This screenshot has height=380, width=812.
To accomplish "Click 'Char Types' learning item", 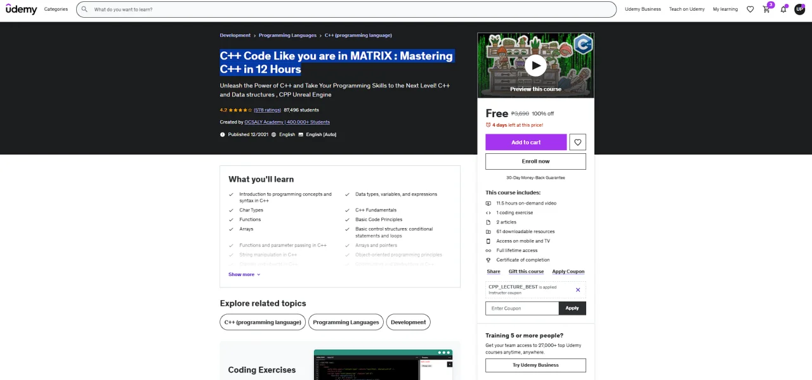I will pos(251,210).
